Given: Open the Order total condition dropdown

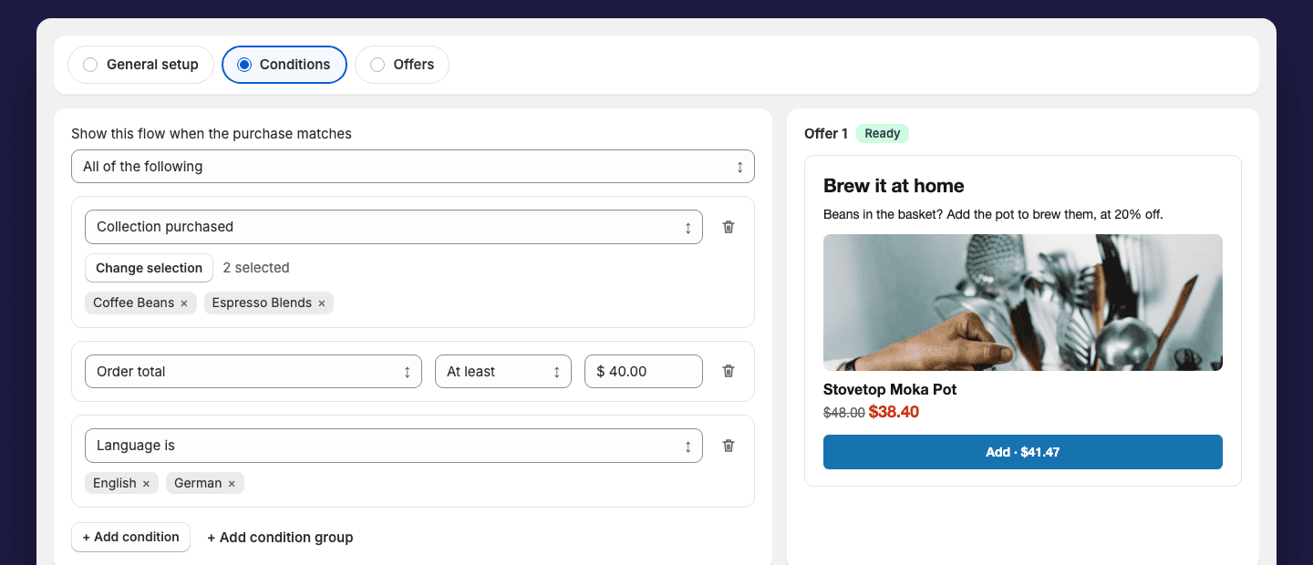Looking at the screenshot, I should point(253,372).
